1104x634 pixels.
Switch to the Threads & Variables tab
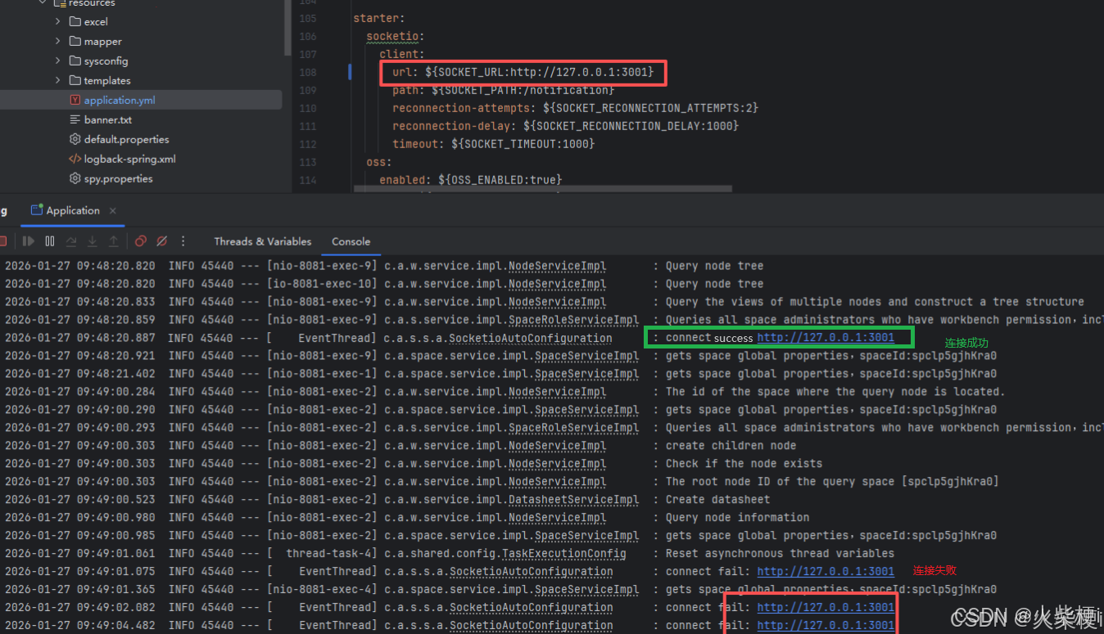pos(262,241)
